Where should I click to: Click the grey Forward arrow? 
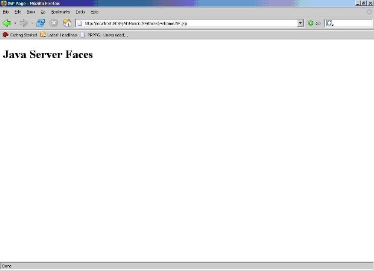click(x=24, y=23)
